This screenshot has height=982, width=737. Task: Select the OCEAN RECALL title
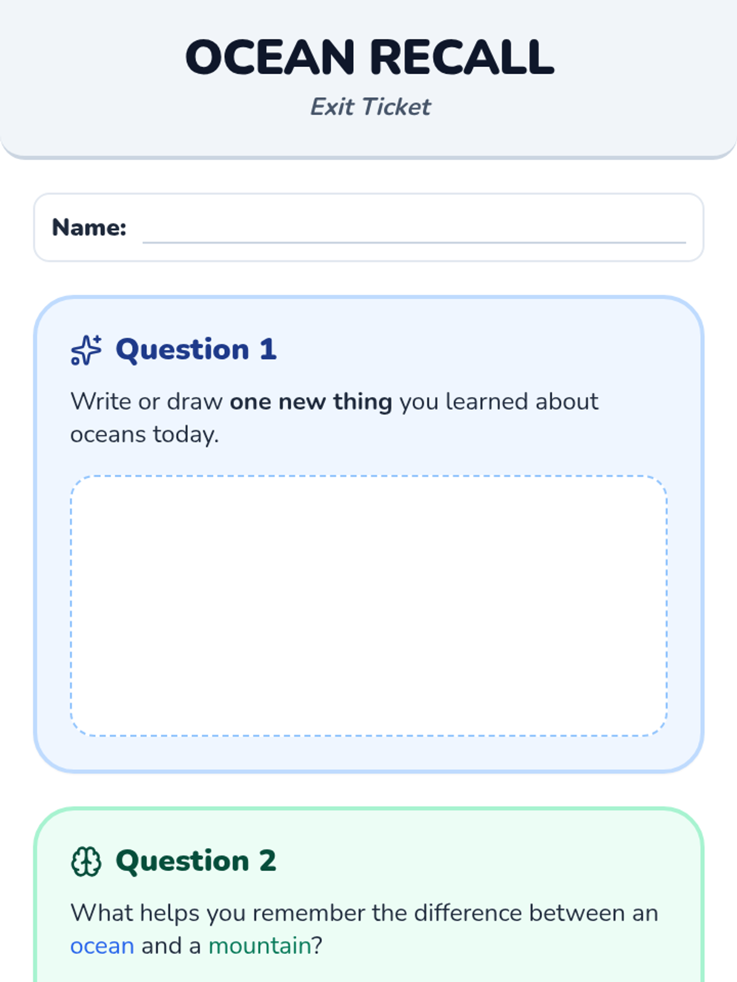click(370, 57)
